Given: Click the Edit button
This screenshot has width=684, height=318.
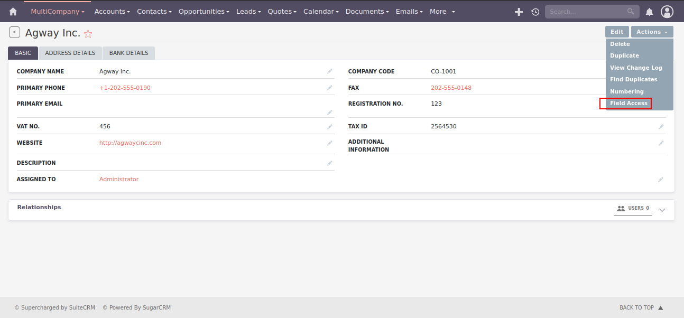Looking at the screenshot, I should click(x=617, y=31).
